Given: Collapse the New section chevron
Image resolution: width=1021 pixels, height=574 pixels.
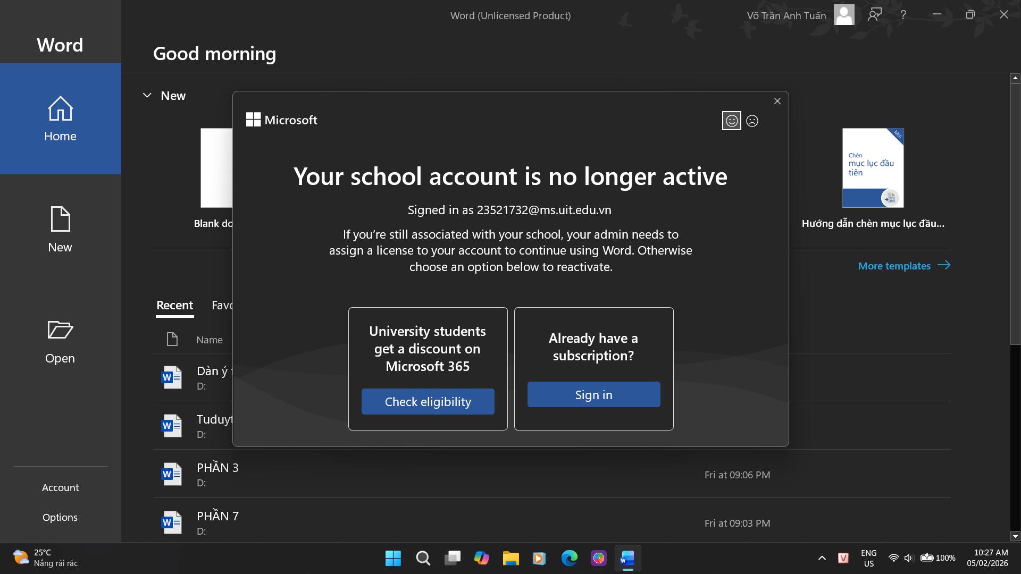Looking at the screenshot, I should [147, 96].
